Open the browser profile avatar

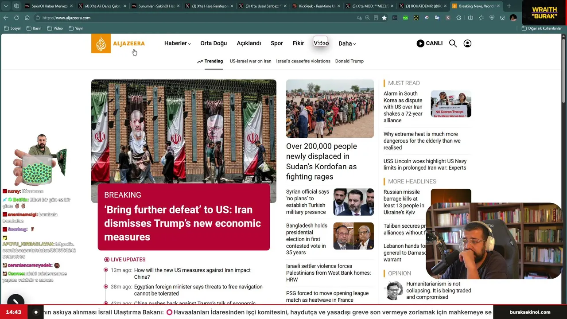coord(513,18)
